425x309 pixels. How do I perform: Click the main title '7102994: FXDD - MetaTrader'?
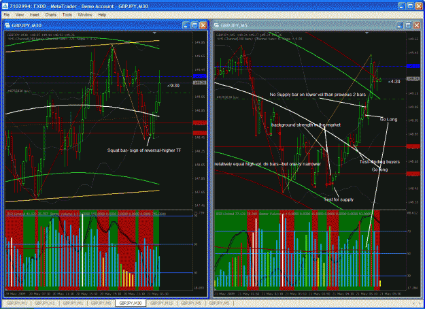point(43,6)
